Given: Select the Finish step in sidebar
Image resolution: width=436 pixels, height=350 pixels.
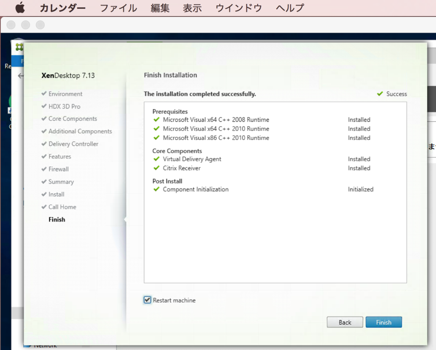Looking at the screenshot, I should 57,220.
